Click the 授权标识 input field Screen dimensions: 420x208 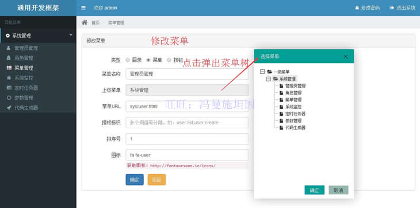point(187,123)
